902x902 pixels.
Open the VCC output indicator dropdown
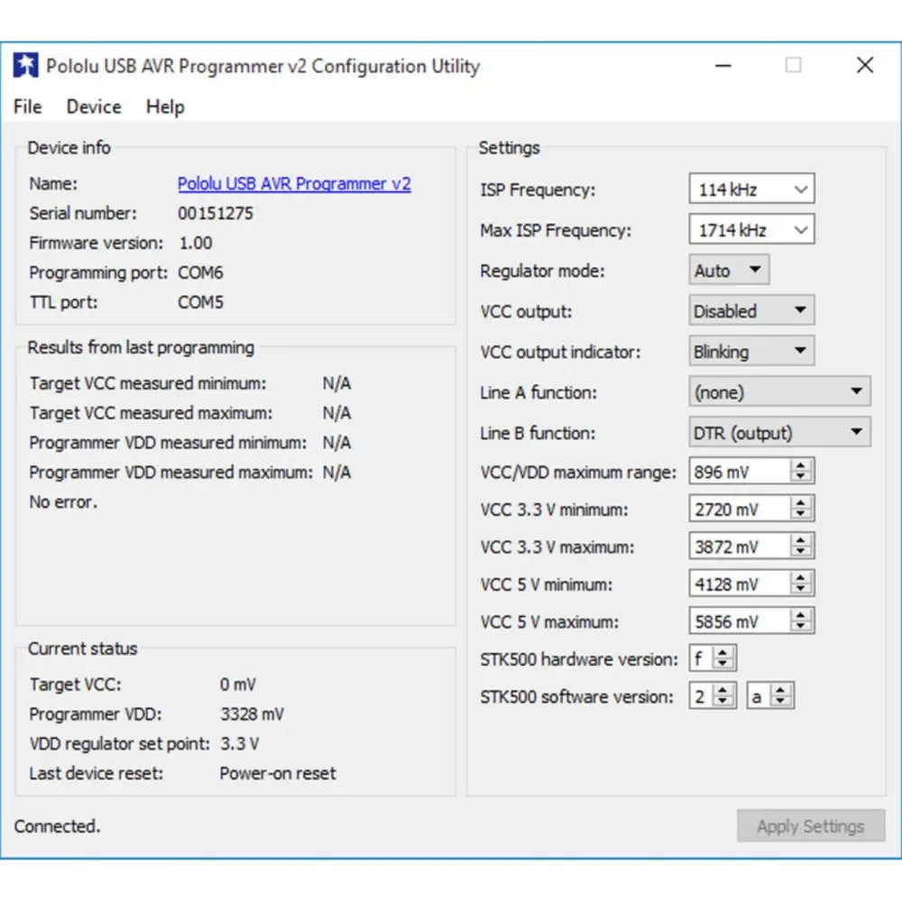point(751,352)
